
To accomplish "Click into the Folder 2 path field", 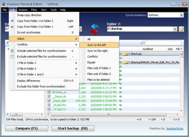I will pyautogui.click(x=140, y=29).
